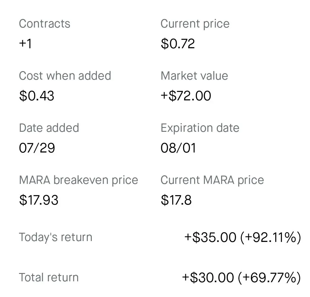This screenshot has width=310, height=297.
Task: Select the +1 contracts value
Action: coord(25,44)
